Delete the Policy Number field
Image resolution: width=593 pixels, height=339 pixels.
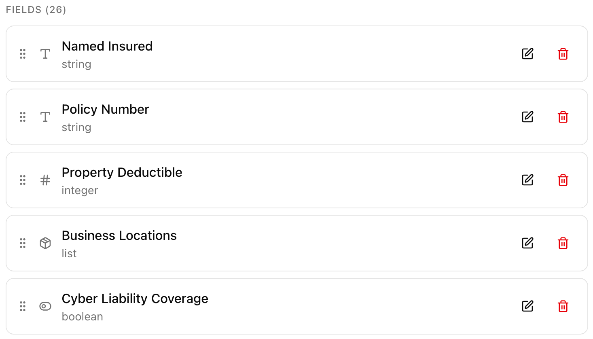pyautogui.click(x=563, y=117)
